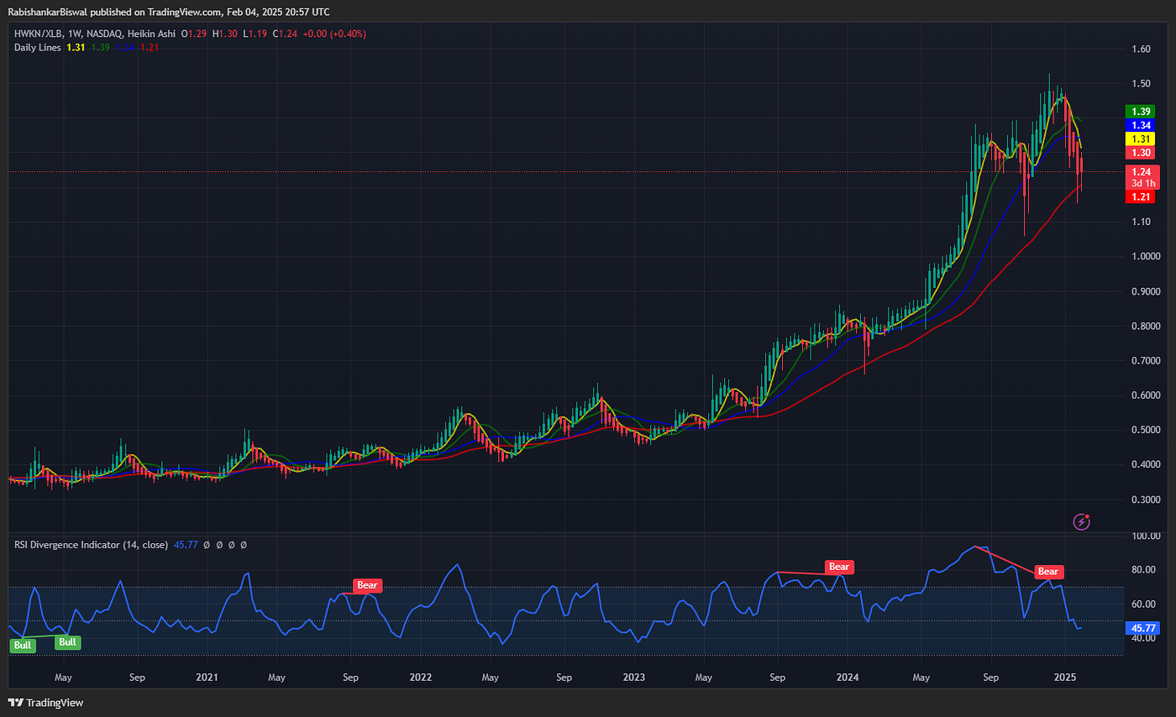Click the red 1.21 value in Daily Lines legend

coord(149,47)
